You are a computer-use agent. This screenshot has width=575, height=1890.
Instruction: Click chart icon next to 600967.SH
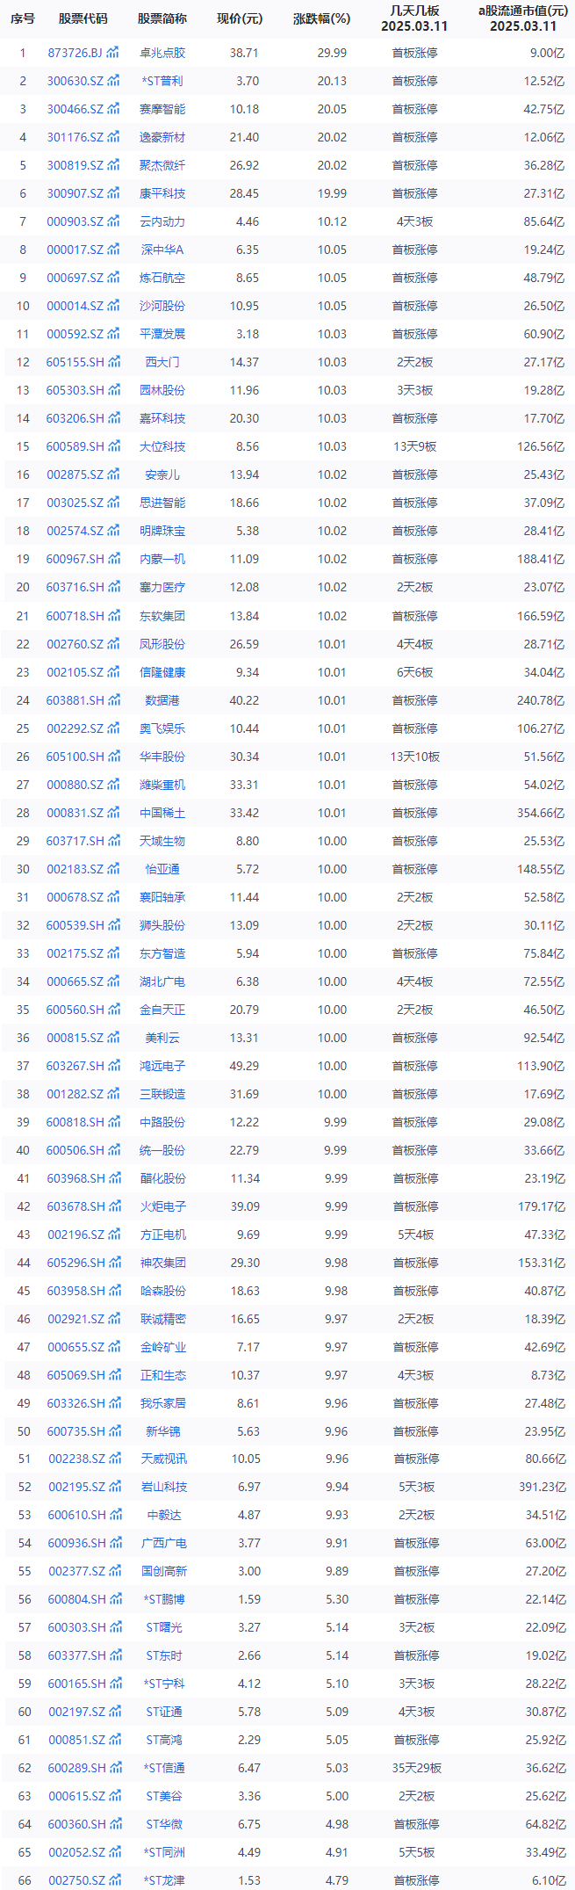pyautogui.click(x=113, y=559)
